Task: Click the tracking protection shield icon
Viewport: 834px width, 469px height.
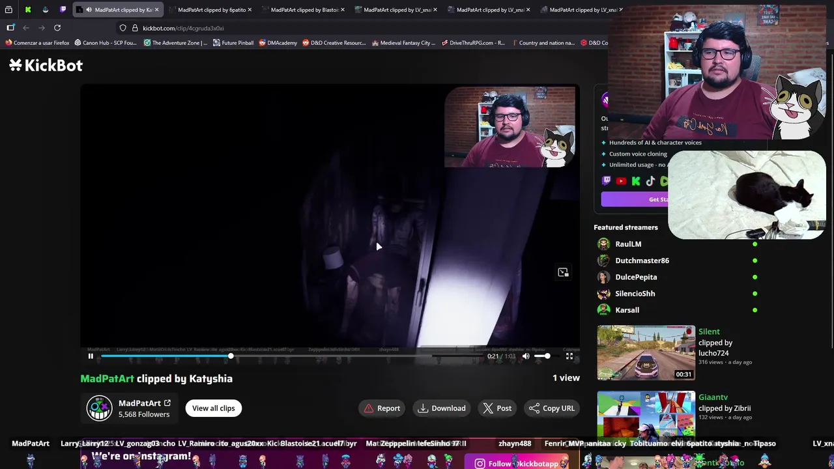Action: pyautogui.click(x=123, y=28)
